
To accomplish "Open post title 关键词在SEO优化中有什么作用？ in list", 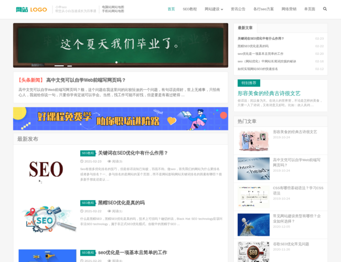I will tap(133, 153).
